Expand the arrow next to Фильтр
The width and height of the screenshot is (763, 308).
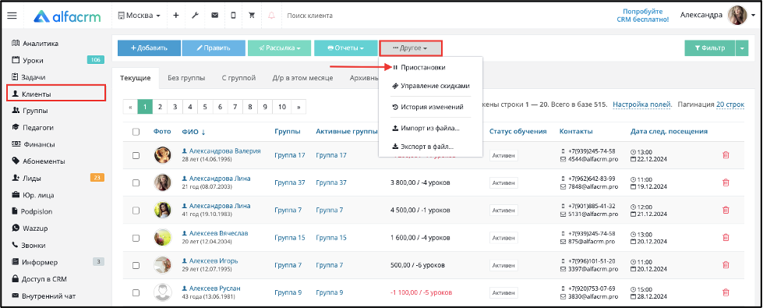(x=742, y=48)
